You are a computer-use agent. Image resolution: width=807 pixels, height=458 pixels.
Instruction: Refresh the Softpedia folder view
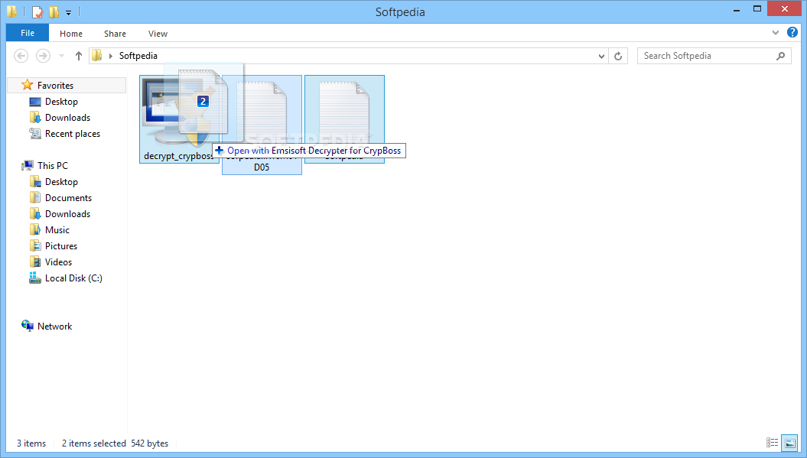pos(618,56)
